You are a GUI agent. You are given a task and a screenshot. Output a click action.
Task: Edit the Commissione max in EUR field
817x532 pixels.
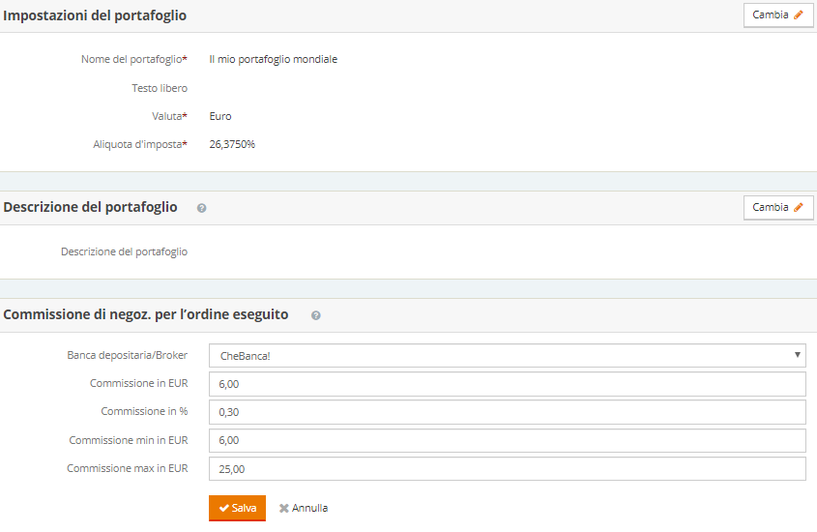[508, 468]
